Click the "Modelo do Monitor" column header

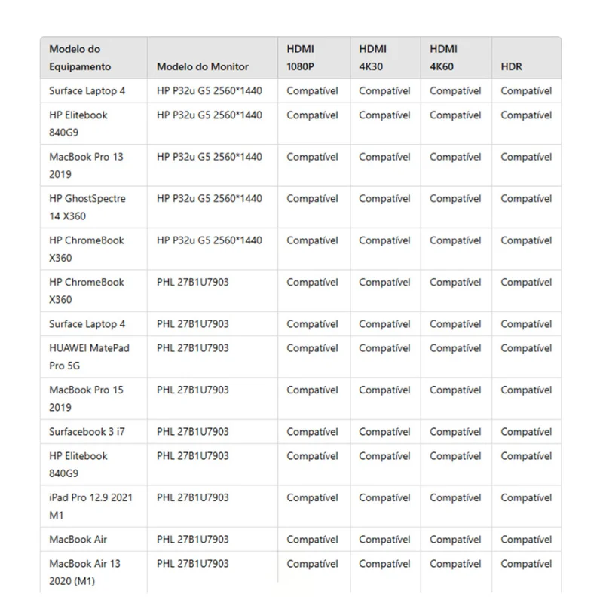(213, 58)
